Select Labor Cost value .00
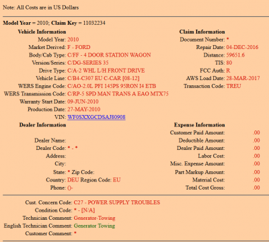This screenshot has height=242, width=269. pyautogui.click(x=256, y=156)
